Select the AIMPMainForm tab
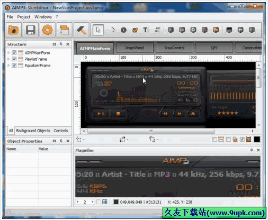 point(95,48)
